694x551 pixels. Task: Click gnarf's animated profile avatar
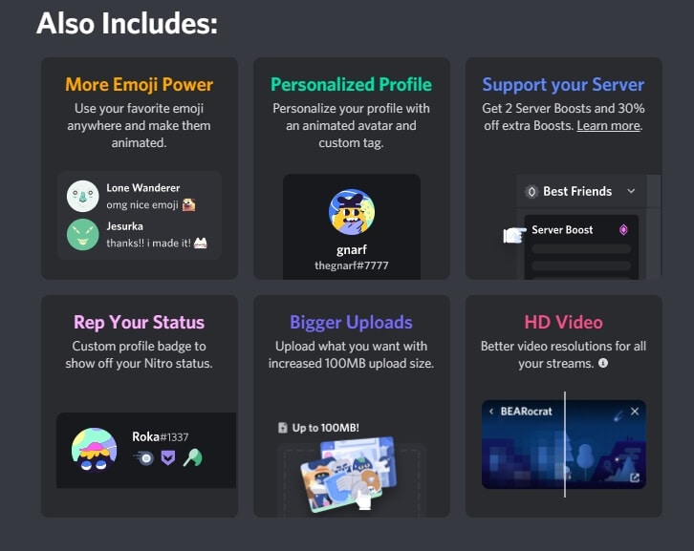[352, 212]
